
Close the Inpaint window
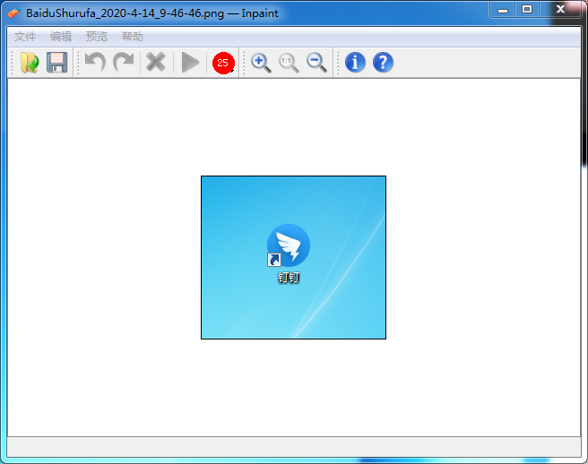tap(560, 9)
